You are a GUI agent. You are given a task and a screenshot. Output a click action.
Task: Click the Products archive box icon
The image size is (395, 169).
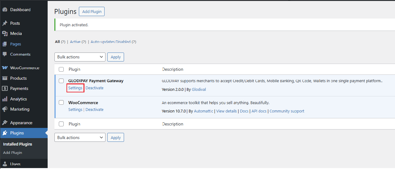[x=5, y=78]
